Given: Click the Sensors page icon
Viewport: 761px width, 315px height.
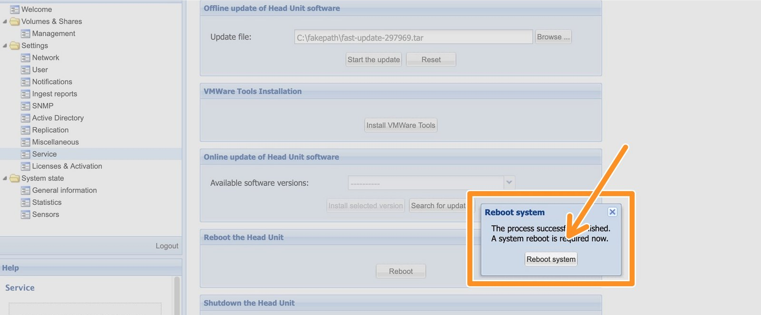Looking at the screenshot, I should (26, 215).
